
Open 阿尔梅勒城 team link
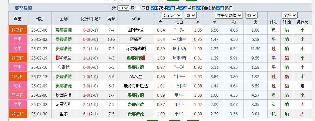coord(136,49)
